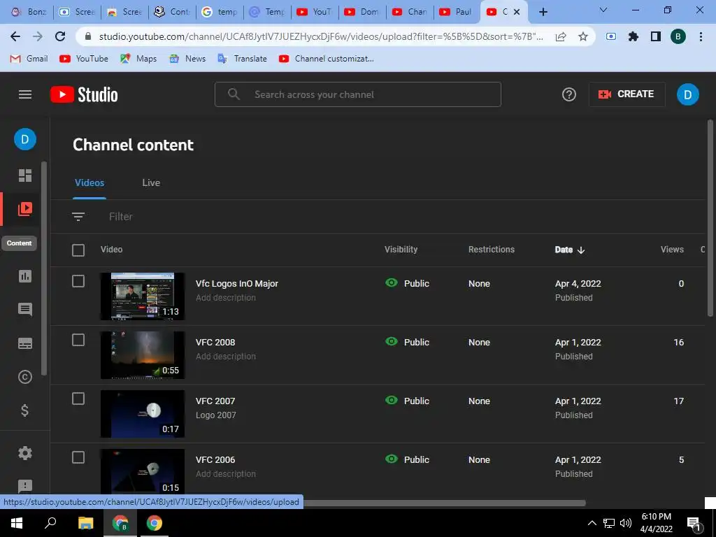Select the Vfc Logos InO Major checkbox

(x=78, y=281)
